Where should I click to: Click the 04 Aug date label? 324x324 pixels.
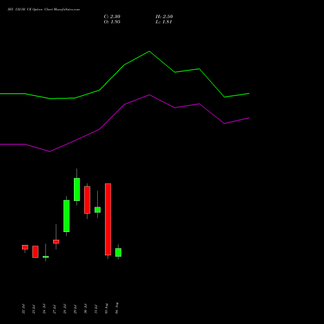click(x=117, y=308)
